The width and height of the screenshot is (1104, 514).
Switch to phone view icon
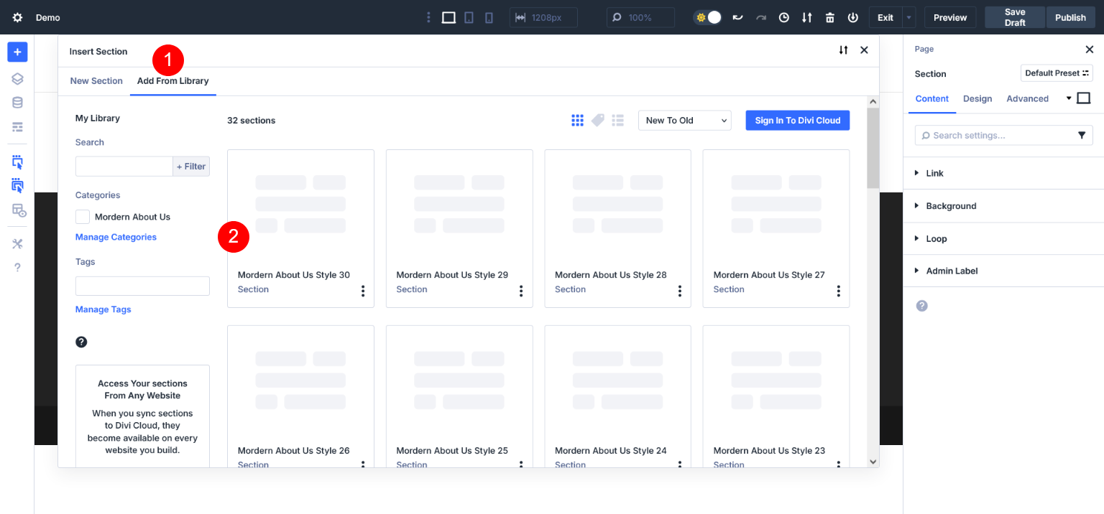pyautogui.click(x=489, y=17)
